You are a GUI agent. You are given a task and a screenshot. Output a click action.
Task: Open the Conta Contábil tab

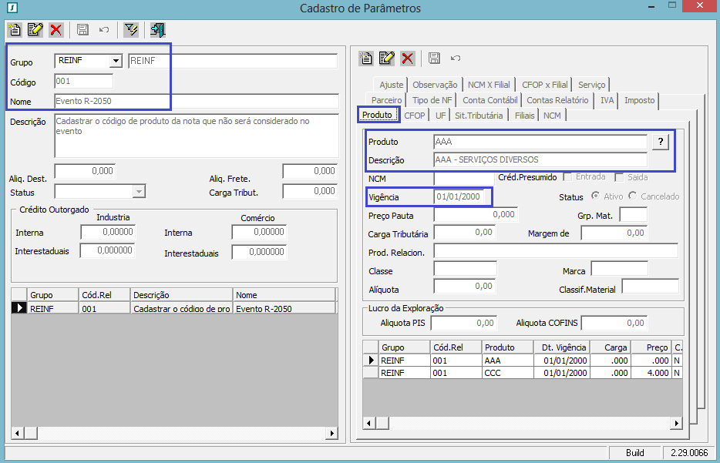[490, 100]
